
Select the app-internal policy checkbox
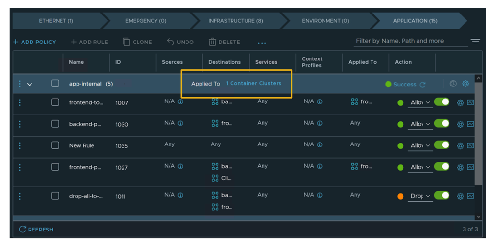pyautogui.click(x=55, y=84)
